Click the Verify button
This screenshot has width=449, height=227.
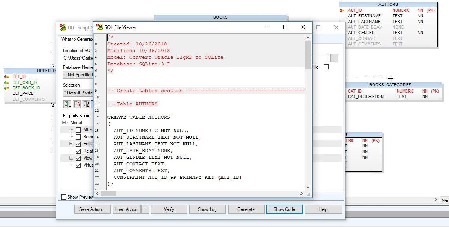tap(169, 209)
